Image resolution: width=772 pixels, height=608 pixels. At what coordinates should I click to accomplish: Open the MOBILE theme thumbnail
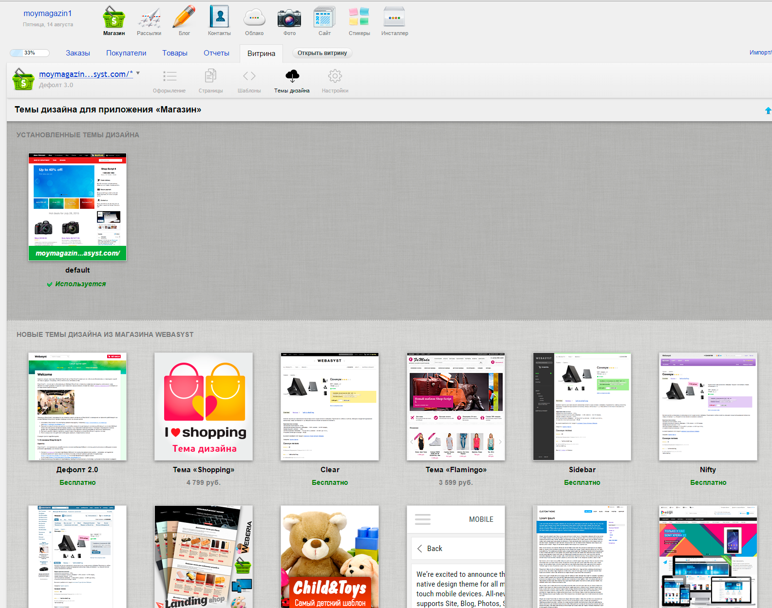pyautogui.click(x=456, y=556)
